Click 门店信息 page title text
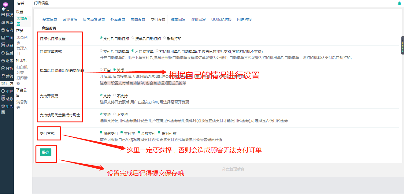 coord(41,3)
